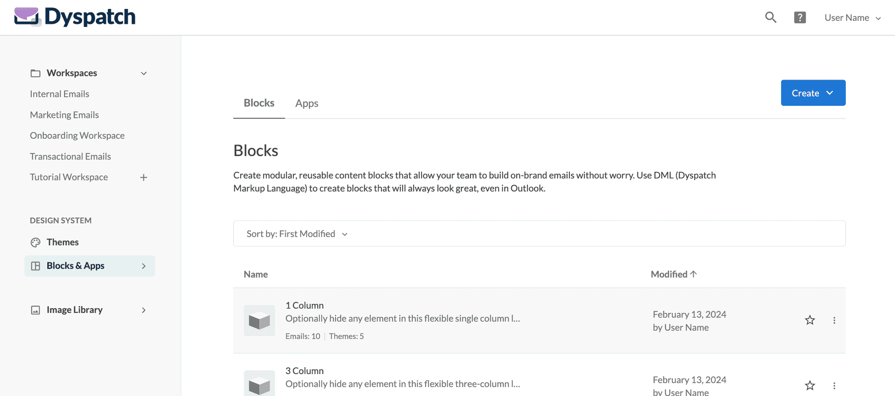Open Image Library via its picture icon

pos(35,310)
